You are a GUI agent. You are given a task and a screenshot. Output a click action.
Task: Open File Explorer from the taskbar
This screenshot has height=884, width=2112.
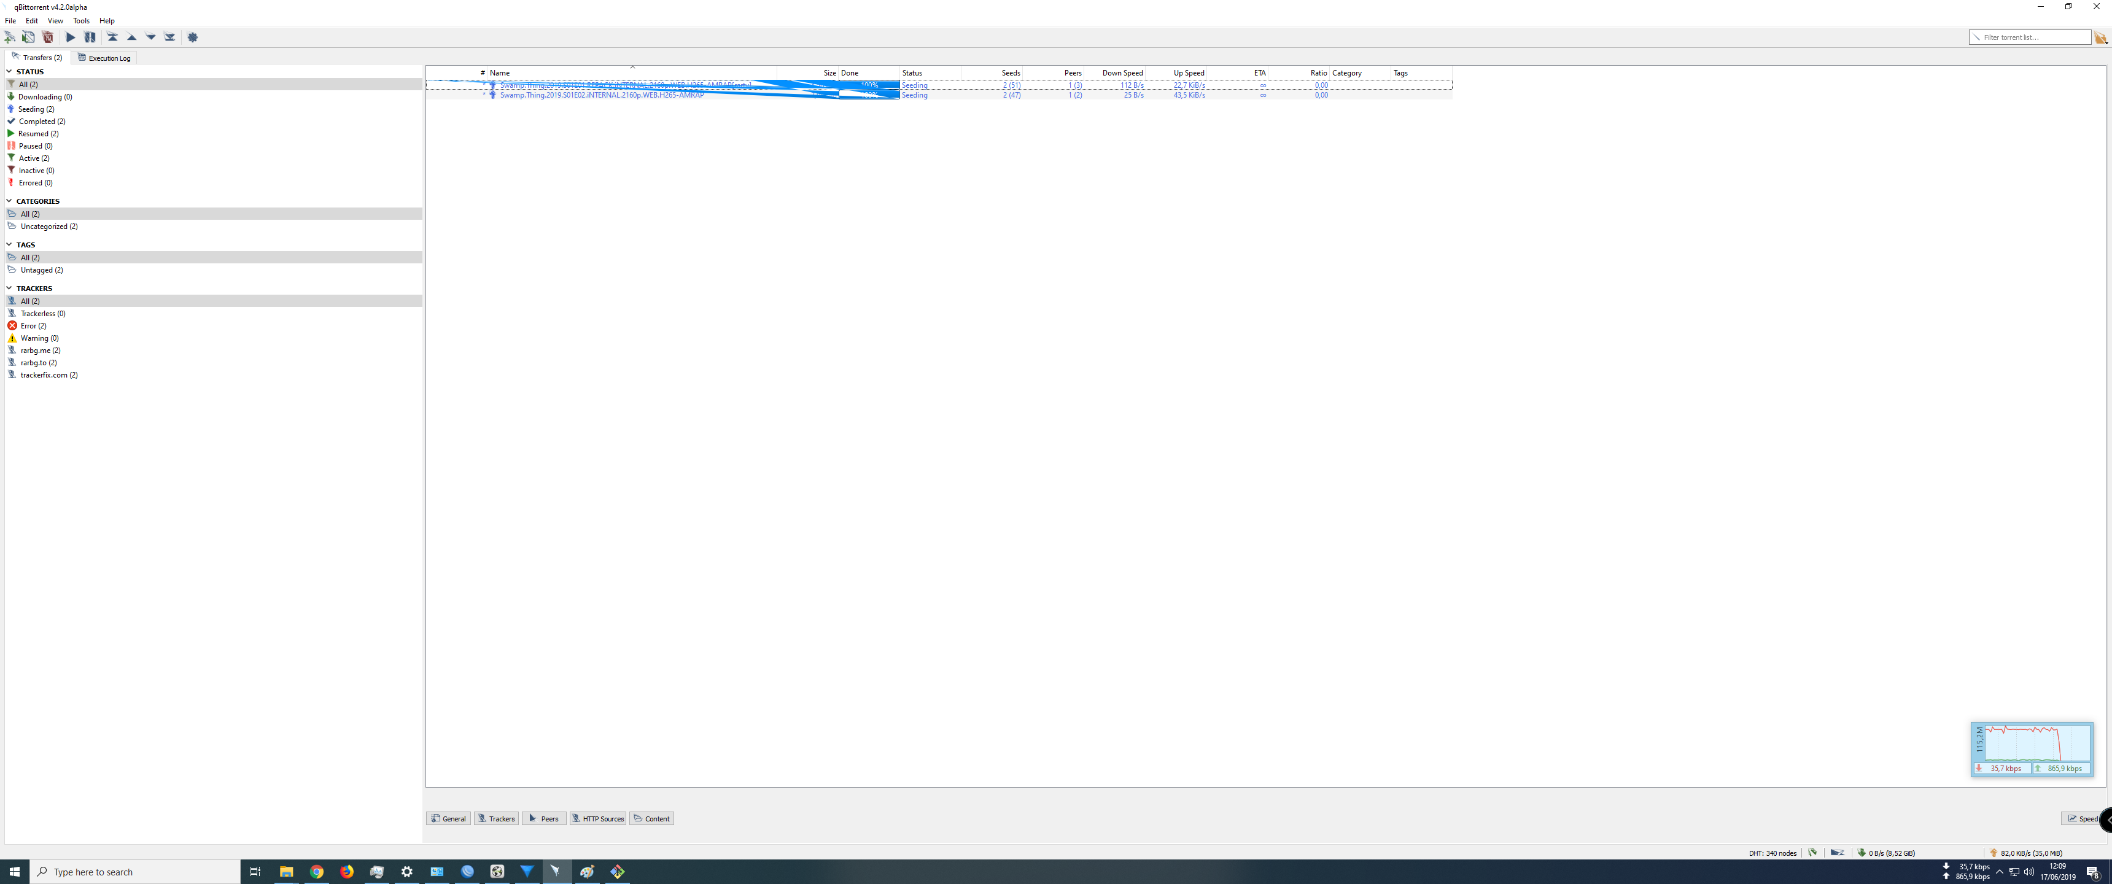click(x=286, y=872)
